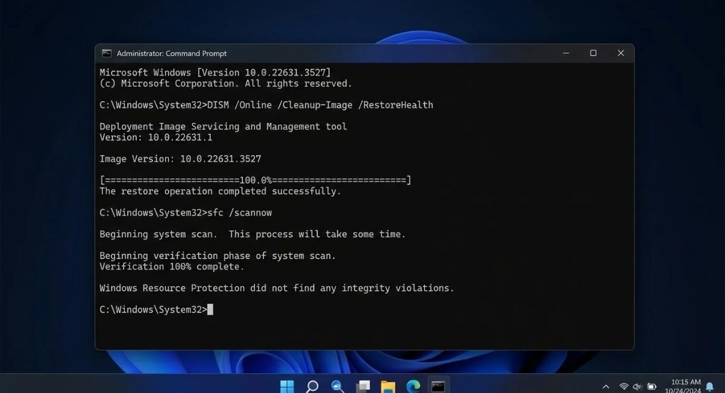Click '(c) Microsoft Corporation. All rights reserved.' line
Image resolution: width=725 pixels, height=393 pixels.
(226, 83)
